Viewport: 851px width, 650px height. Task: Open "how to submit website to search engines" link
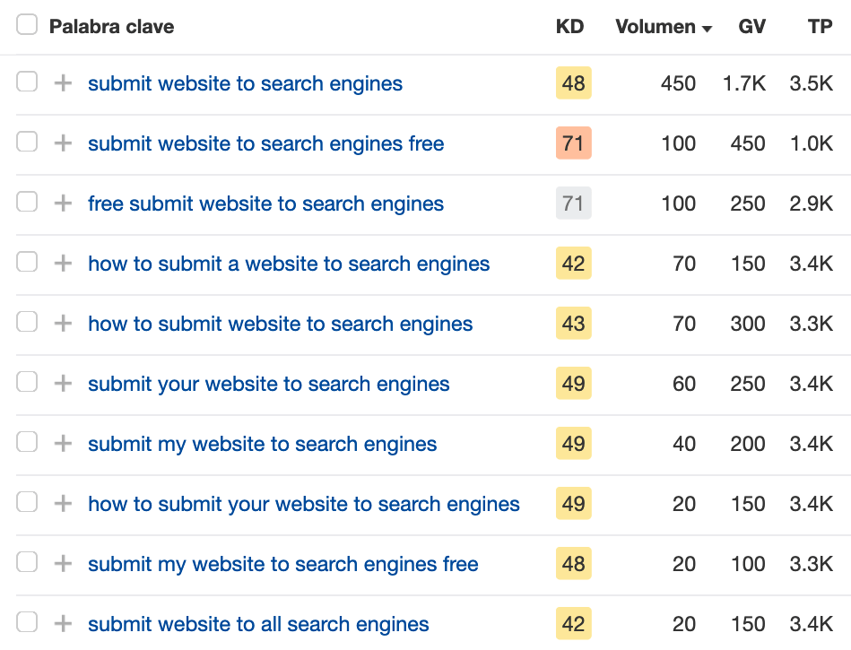pos(280,324)
